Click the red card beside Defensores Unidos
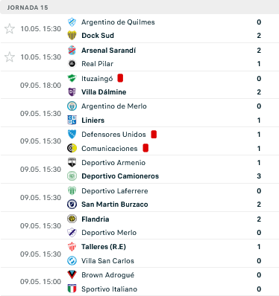Screen dimensions: 279x296 154,134
